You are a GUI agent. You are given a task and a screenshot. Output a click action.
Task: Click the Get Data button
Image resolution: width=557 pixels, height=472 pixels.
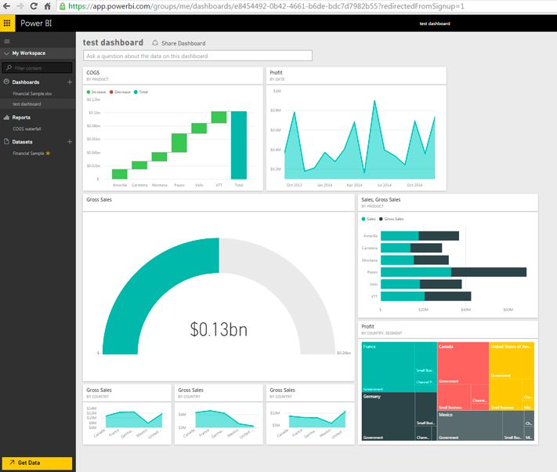coord(37,463)
